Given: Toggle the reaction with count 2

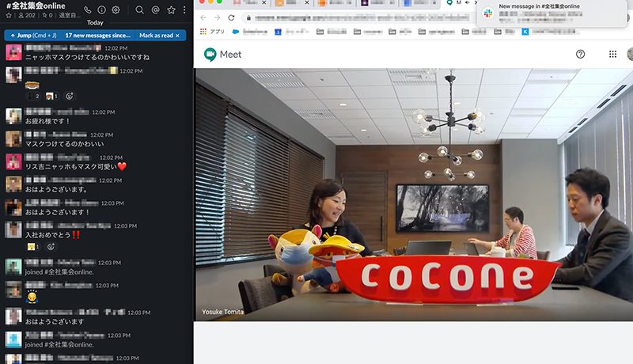Looking at the screenshot, I should [32, 96].
